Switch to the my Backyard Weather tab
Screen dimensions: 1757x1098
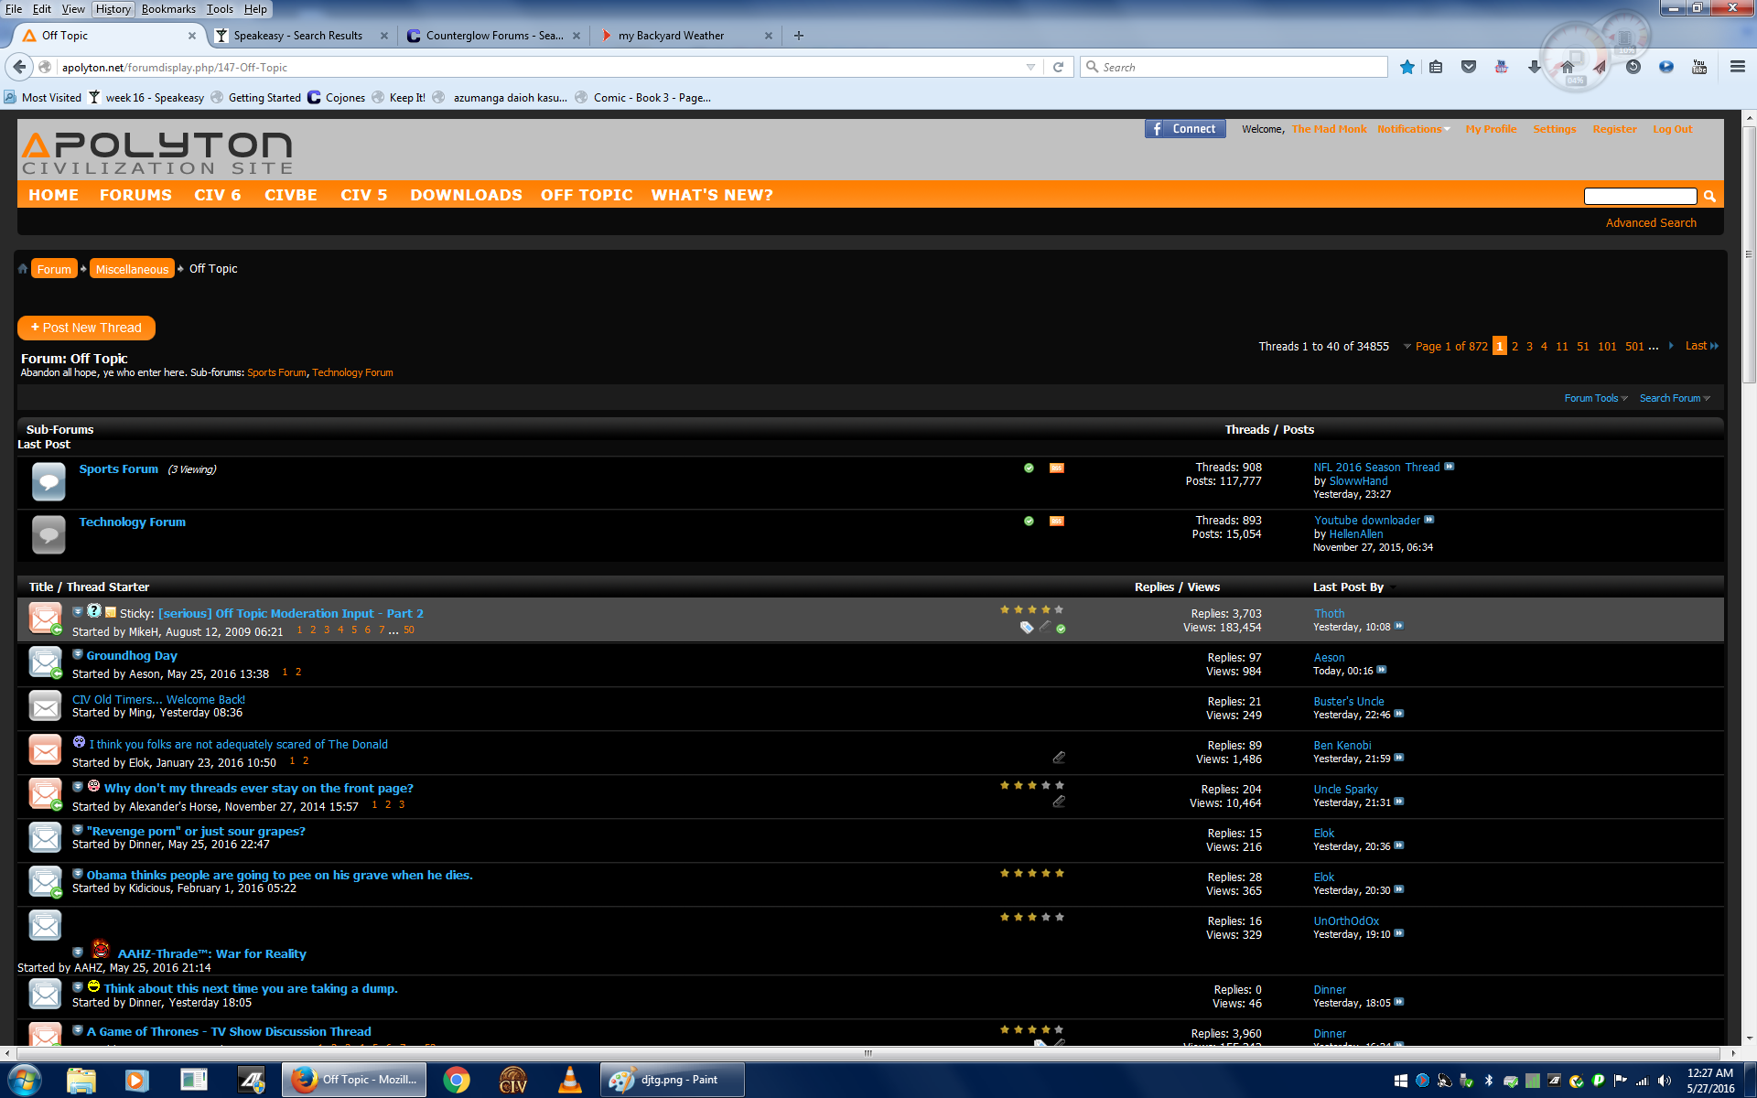(x=671, y=36)
